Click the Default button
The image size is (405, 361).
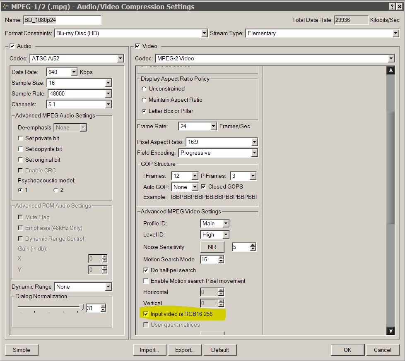pyautogui.click(x=220, y=350)
